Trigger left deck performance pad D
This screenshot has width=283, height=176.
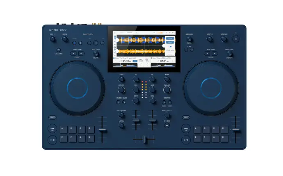tap(91, 129)
